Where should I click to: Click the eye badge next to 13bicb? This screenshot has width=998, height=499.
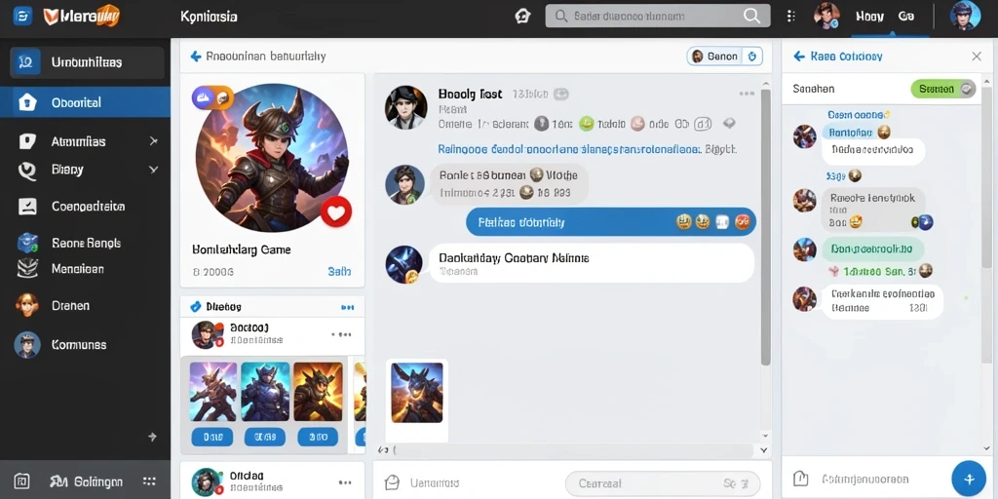[560, 95]
